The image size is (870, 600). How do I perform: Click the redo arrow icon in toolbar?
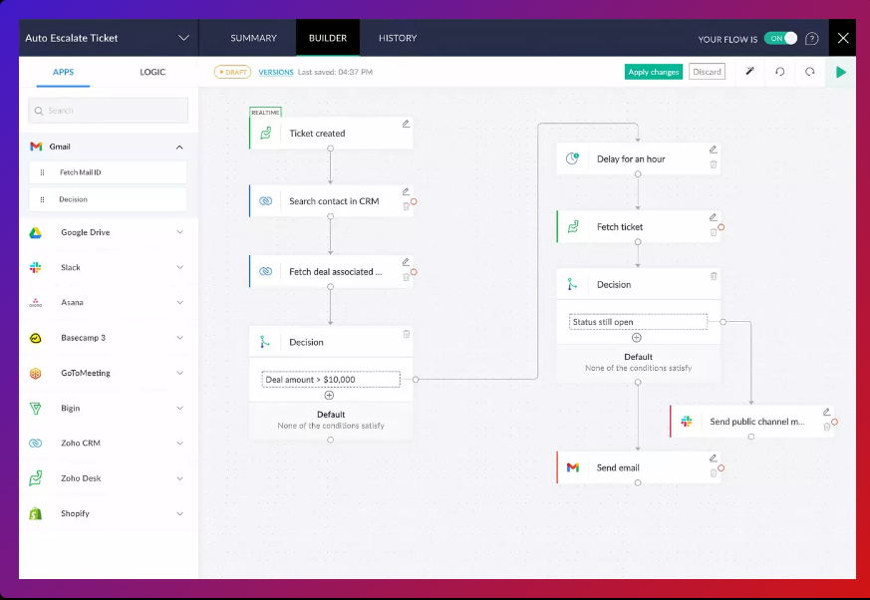tap(810, 72)
